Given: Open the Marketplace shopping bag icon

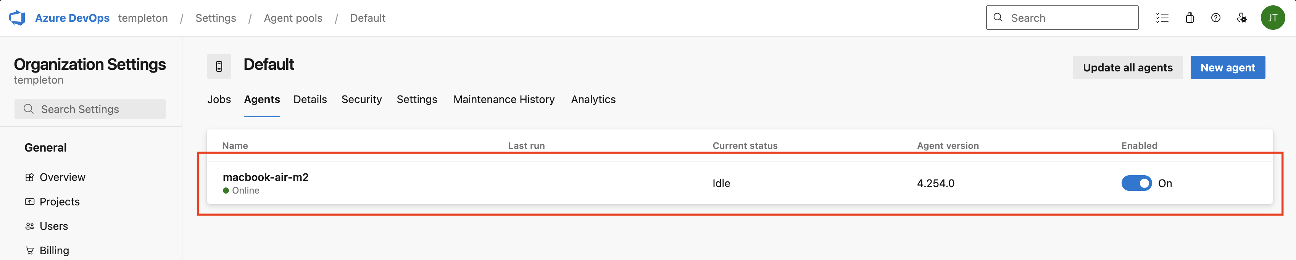Looking at the screenshot, I should pyautogui.click(x=1190, y=18).
